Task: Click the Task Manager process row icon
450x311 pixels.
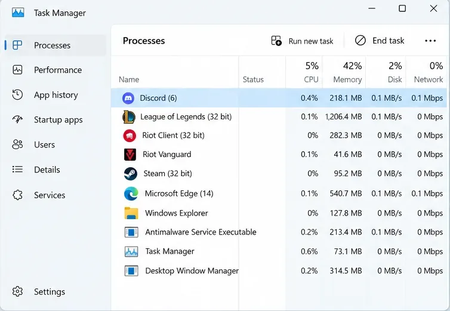Action: [x=131, y=251]
